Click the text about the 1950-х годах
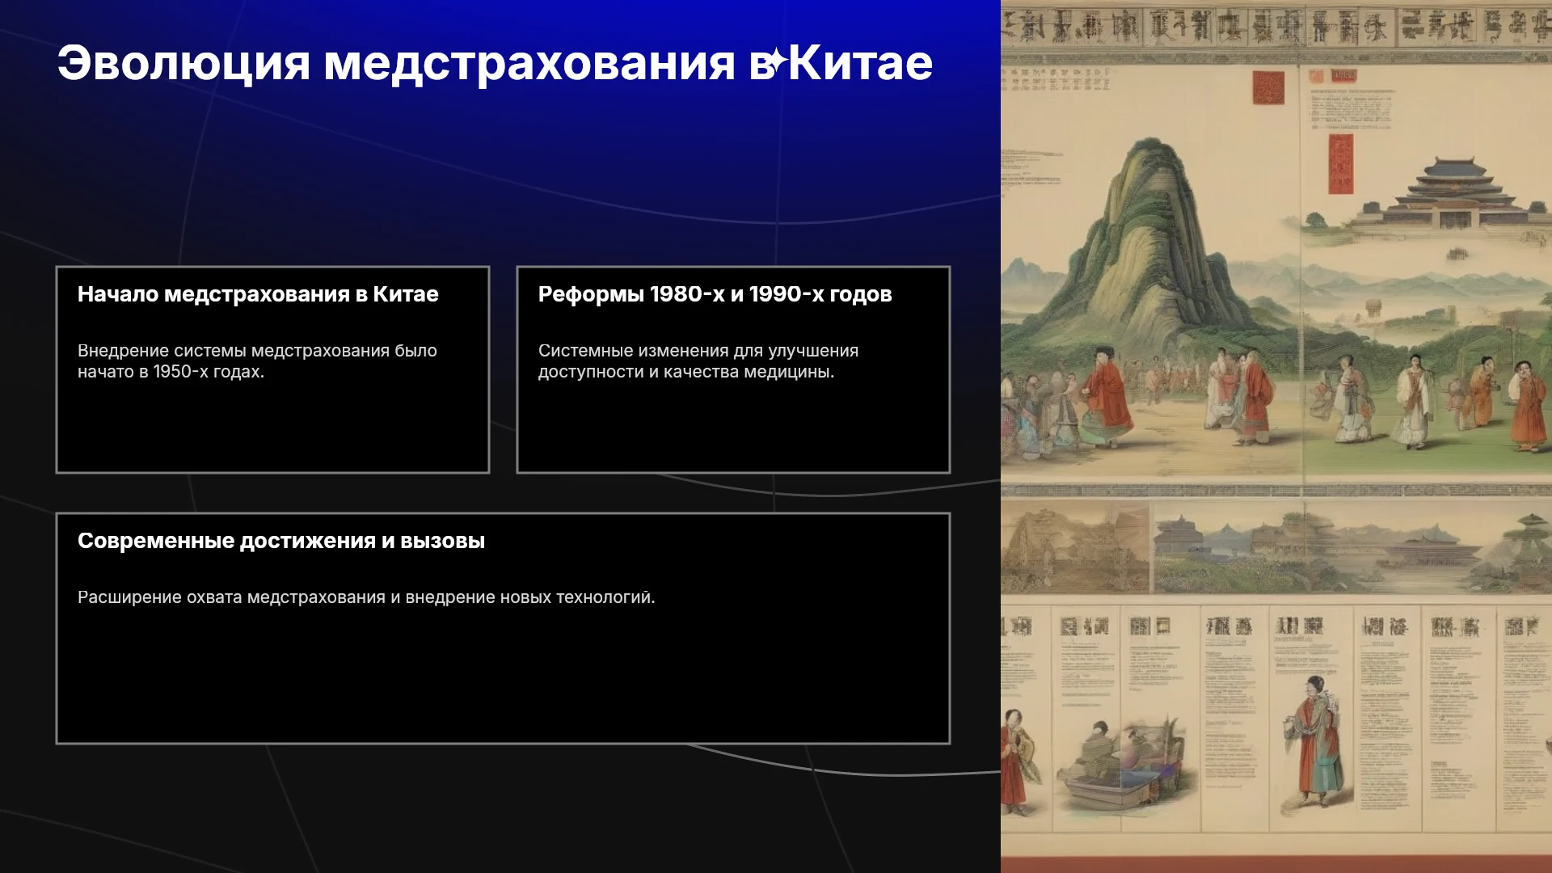The image size is (1552, 873). pos(257,361)
